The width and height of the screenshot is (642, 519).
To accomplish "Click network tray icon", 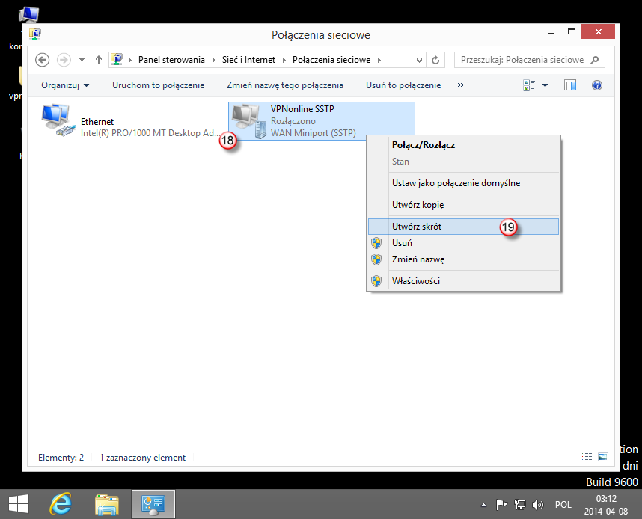I will tap(519, 505).
